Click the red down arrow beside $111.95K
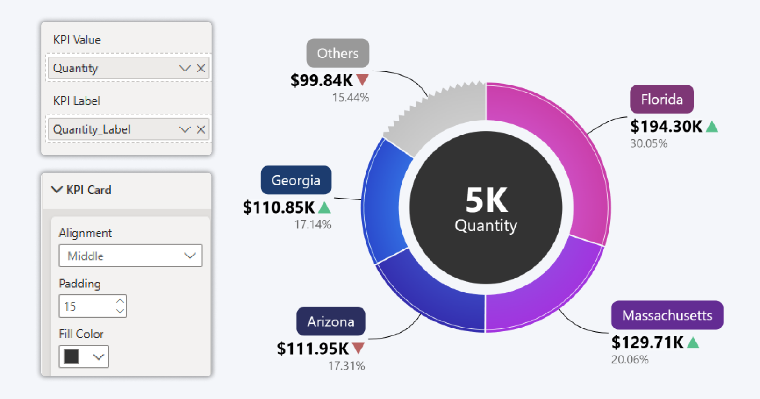 click(358, 348)
